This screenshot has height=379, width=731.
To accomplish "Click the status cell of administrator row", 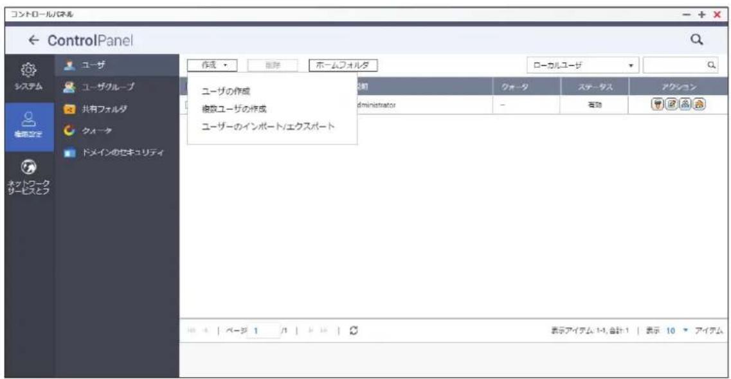I will (x=595, y=105).
